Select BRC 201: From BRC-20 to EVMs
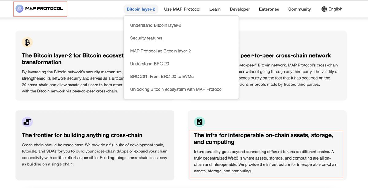This screenshot has width=368, height=188. [162, 77]
